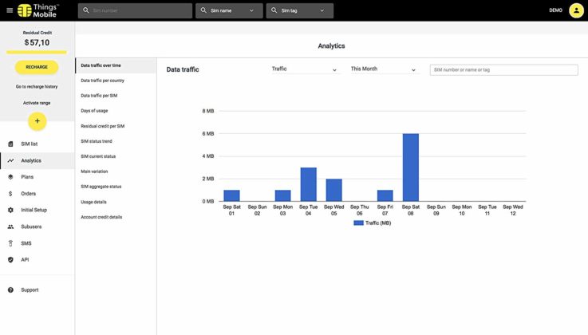Click chevron arrow of Sim name dropdown
Viewport: 588px width, 335px height.
pos(251,11)
